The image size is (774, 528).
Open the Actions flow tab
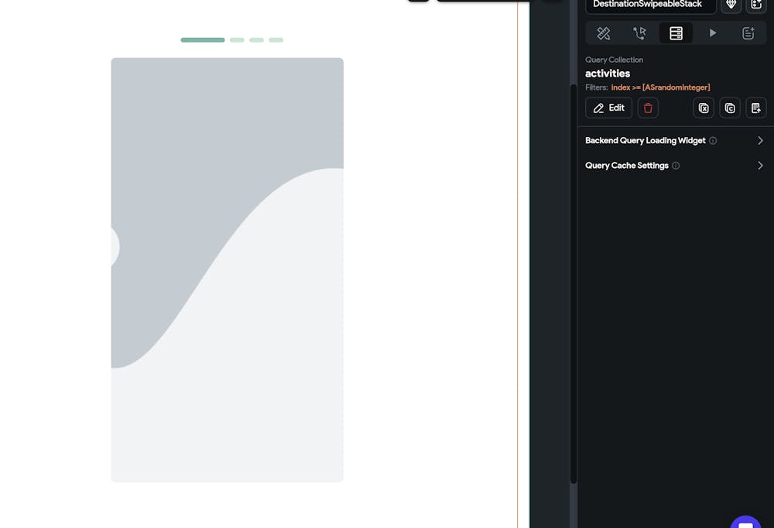pos(640,33)
